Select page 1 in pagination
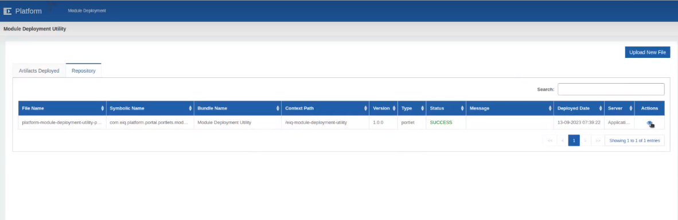 coord(574,140)
